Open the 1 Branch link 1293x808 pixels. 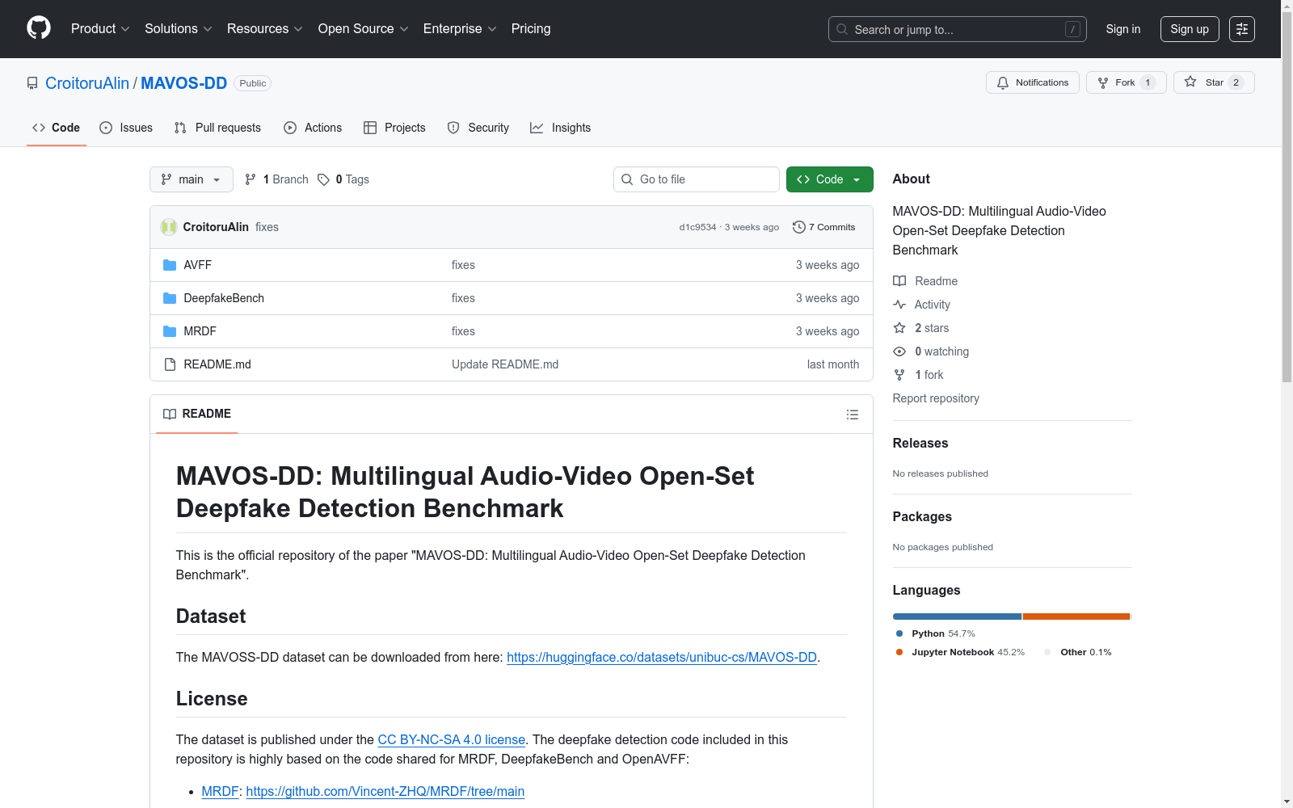point(276,179)
